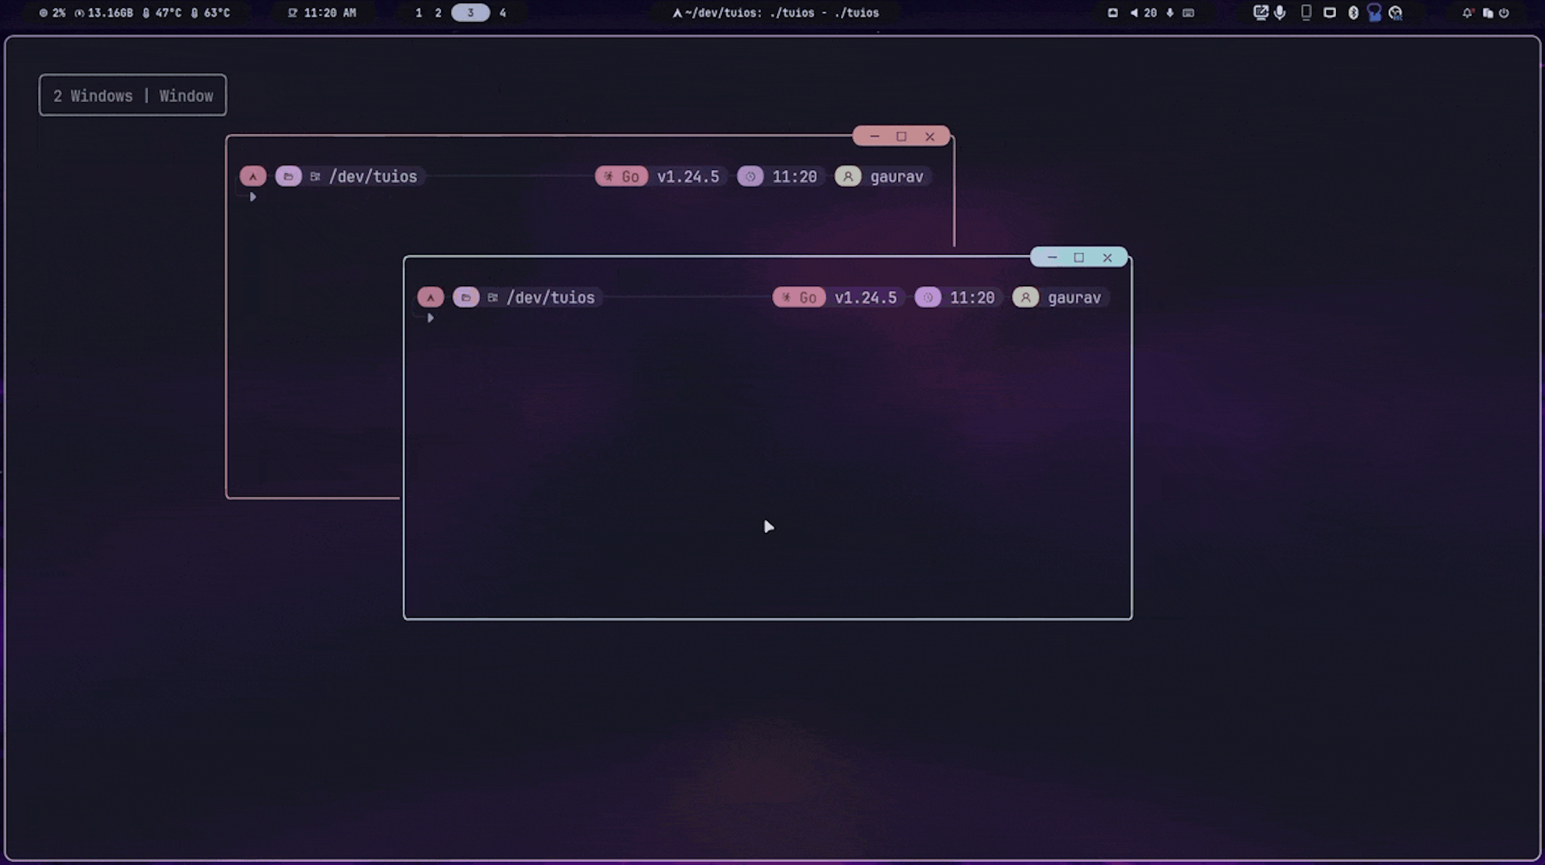The width and height of the screenshot is (1545, 865).
Task: Click the phone device icon in tray
Action: tap(1306, 12)
